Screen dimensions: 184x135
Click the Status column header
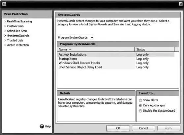[154, 49]
